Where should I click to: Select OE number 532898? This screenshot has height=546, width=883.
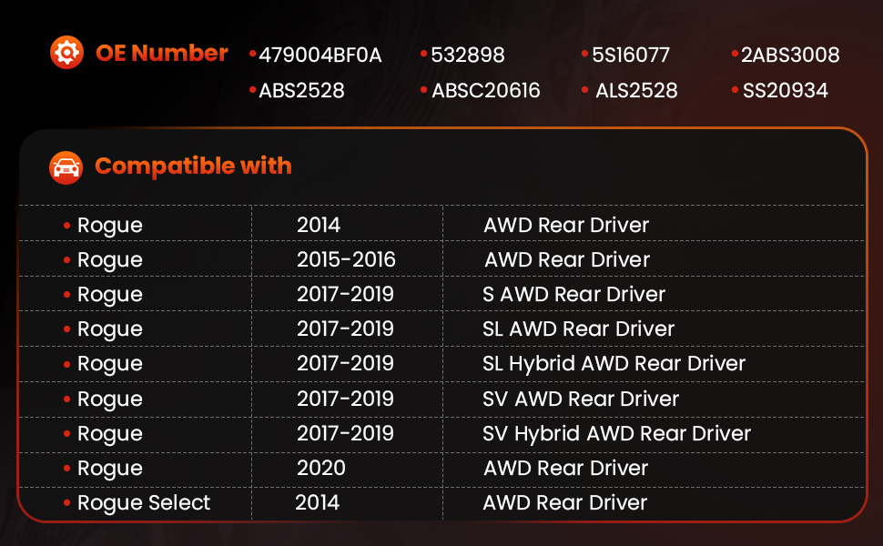467,56
